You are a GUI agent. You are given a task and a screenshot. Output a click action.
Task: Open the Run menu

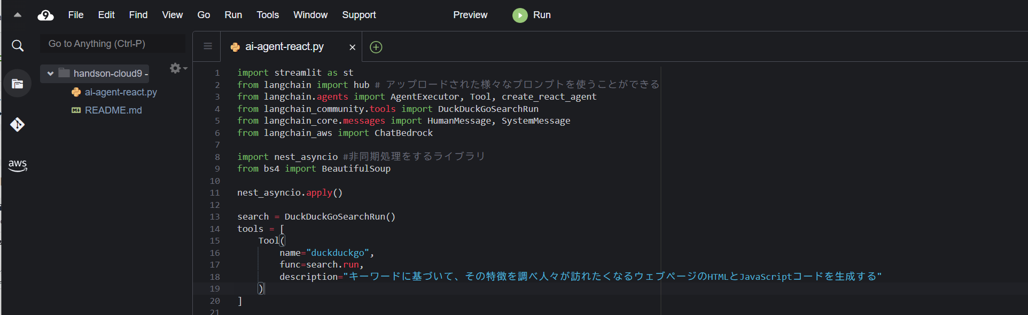tap(233, 15)
